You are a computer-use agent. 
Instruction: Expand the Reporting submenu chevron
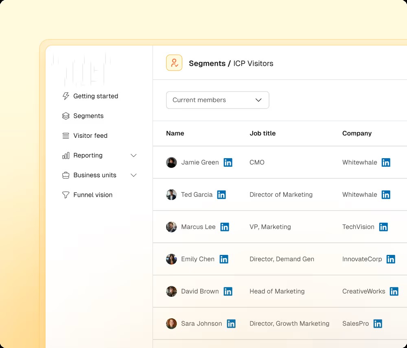click(133, 156)
